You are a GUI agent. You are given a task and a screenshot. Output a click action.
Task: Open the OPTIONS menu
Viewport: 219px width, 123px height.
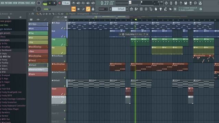coord(21,3)
